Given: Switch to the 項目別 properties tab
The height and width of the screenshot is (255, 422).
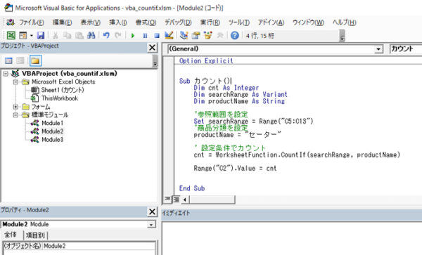Looking at the screenshot, I should (x=35, y=235).
